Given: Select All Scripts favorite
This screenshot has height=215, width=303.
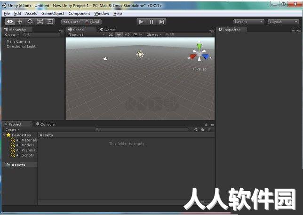Looking at the screenshot, I should pos(22,155).
